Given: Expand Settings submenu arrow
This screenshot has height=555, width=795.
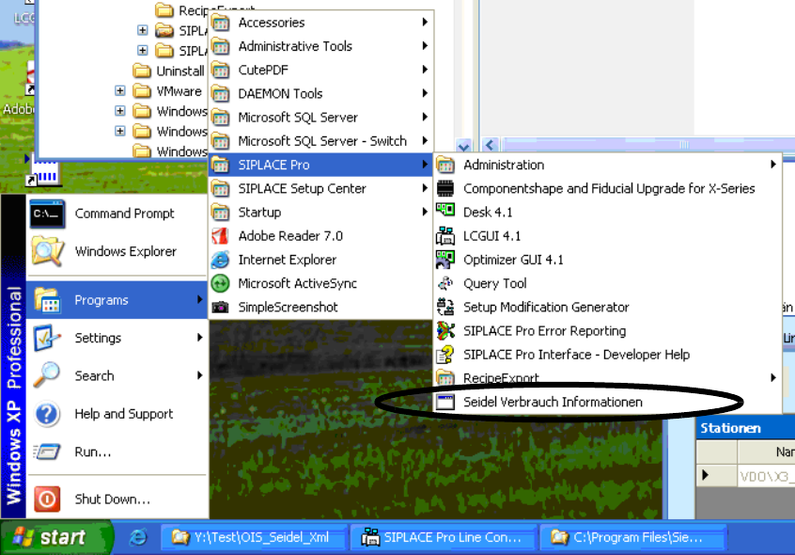Looking at the screenshot, I should pyautogui.click(x=200, y=338).
